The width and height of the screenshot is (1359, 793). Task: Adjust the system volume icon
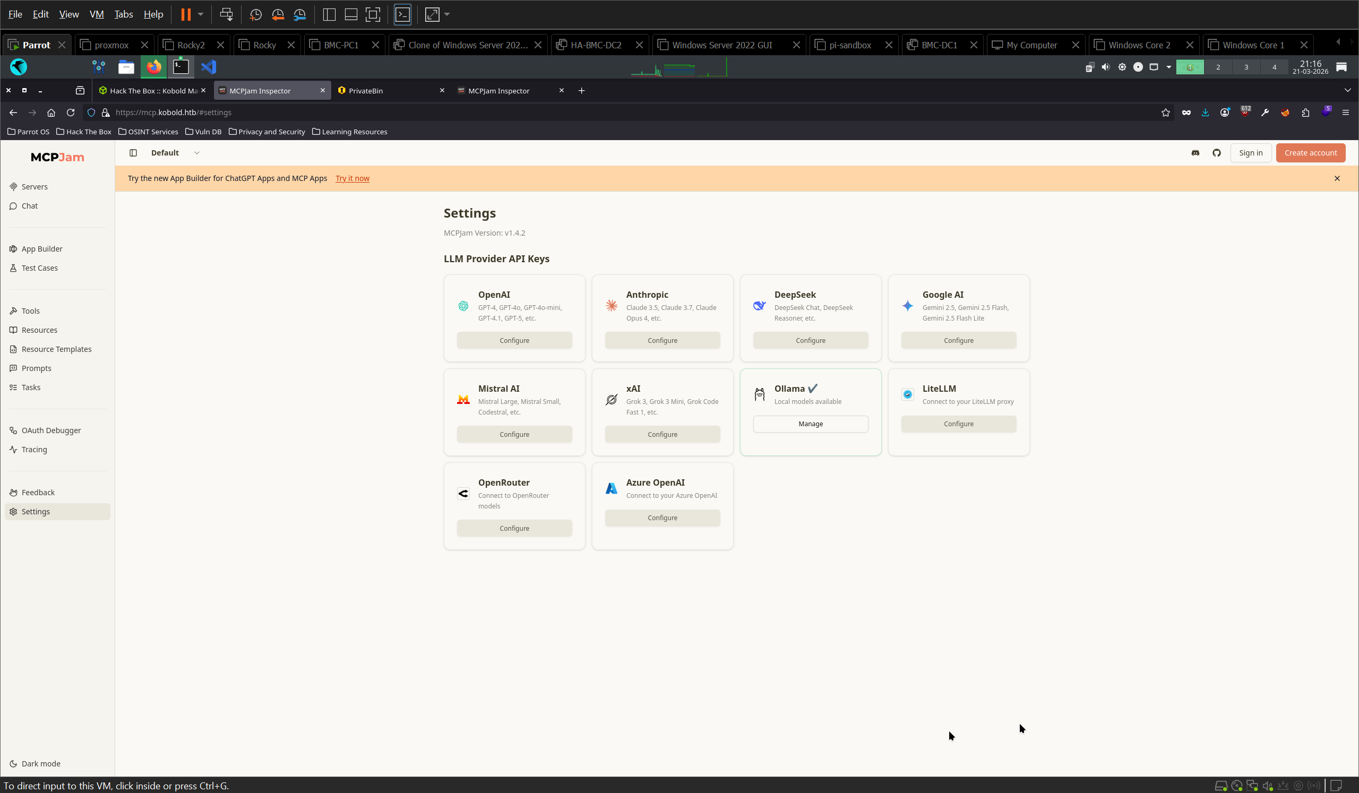(1105, 67)
